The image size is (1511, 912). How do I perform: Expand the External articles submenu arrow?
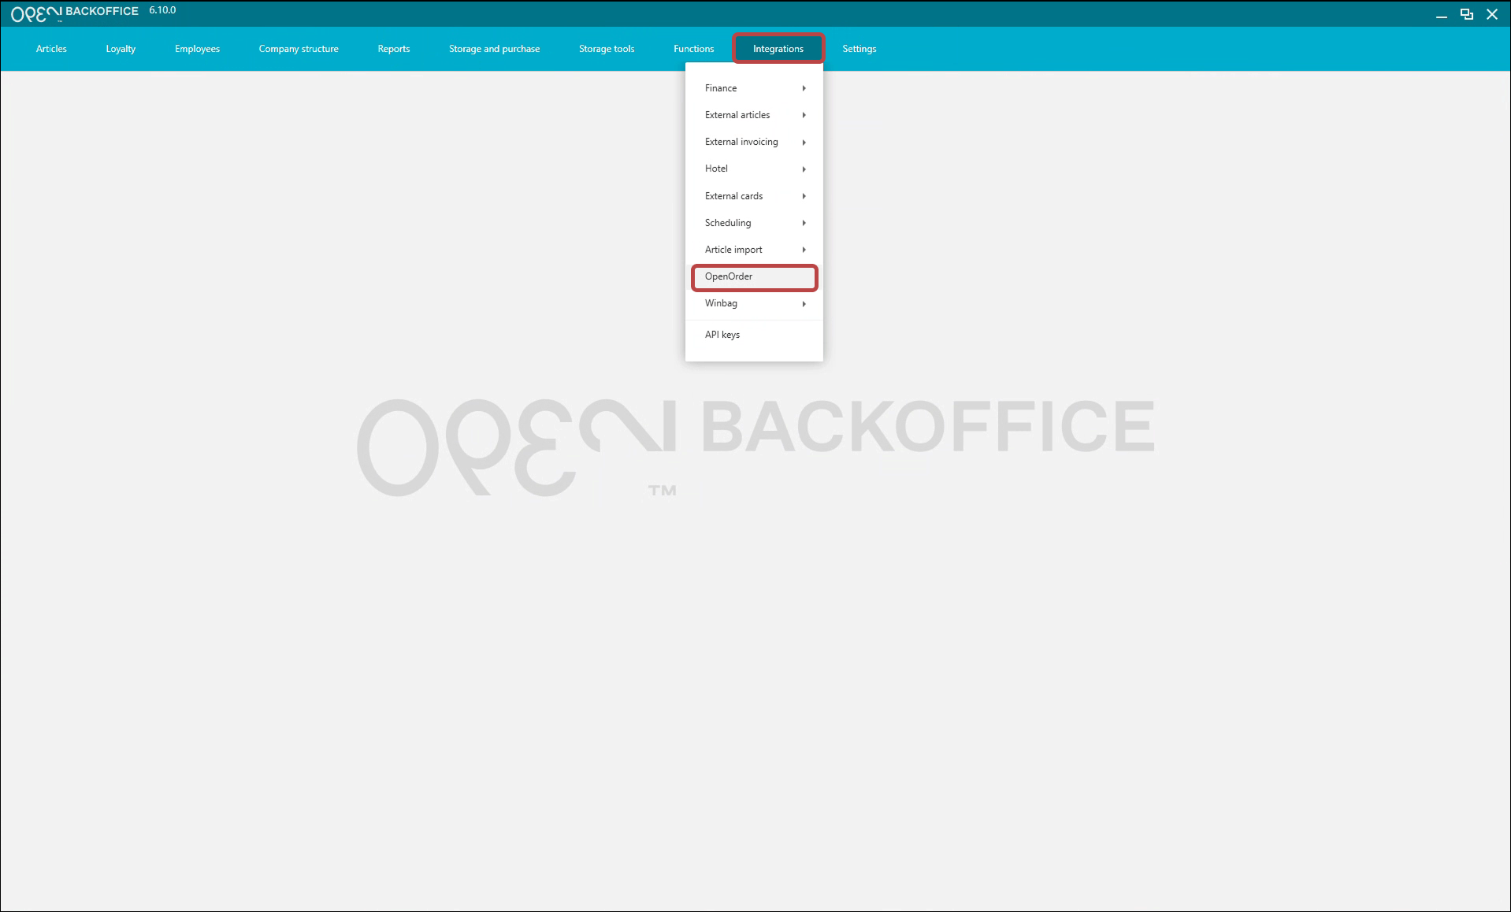804,115
